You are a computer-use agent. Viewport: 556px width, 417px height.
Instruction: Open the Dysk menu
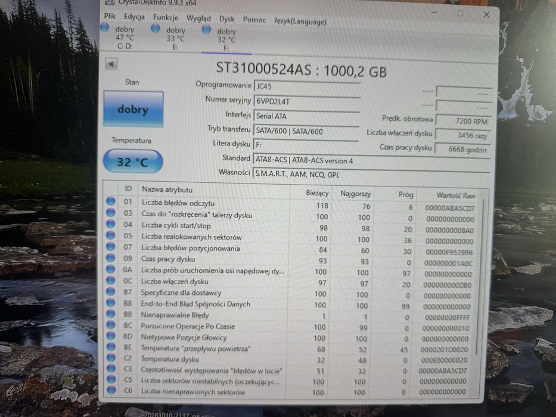[x=227, y=19]
